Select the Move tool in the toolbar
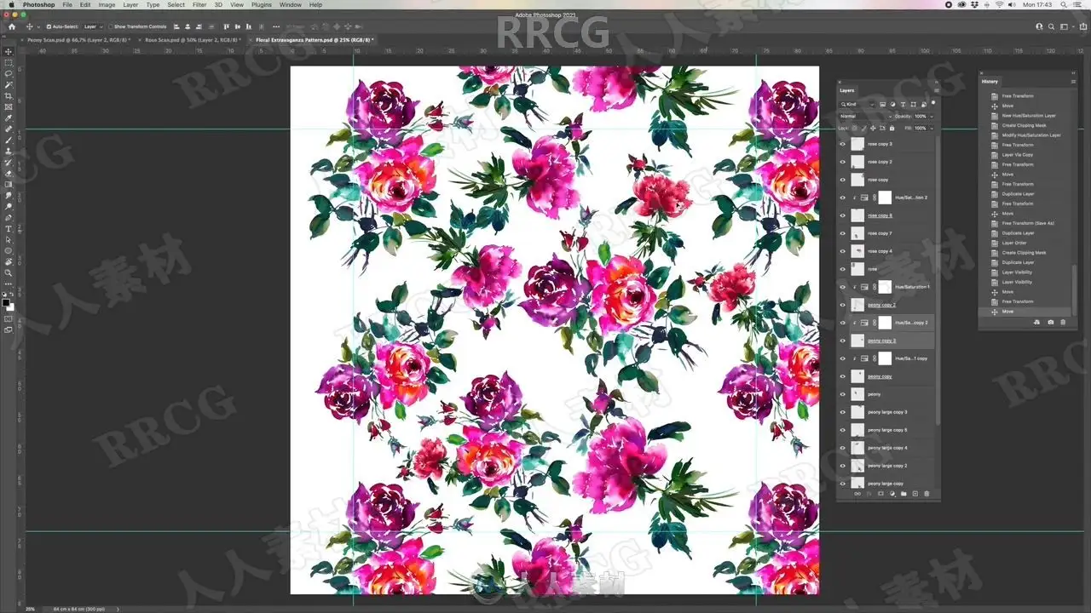 tap(9, 50)
